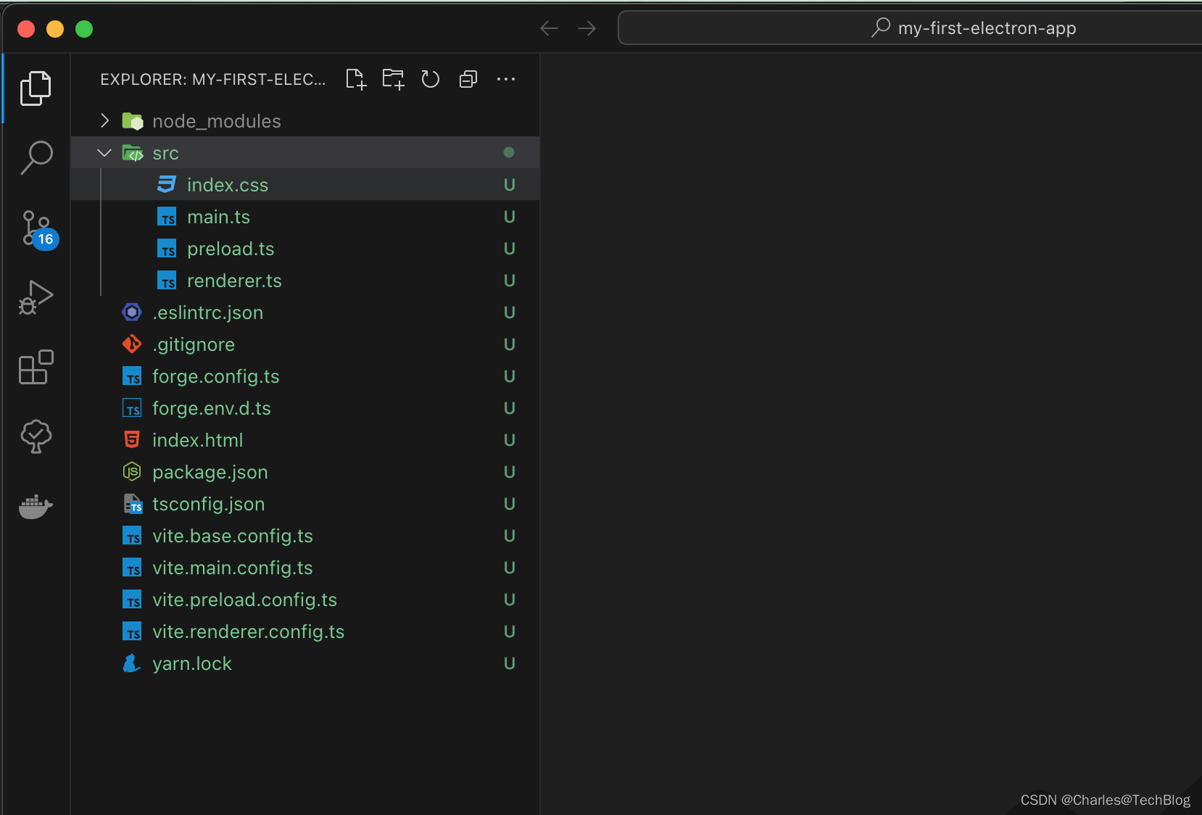The width and height of the screenshot is (1202, 815).
Task: Go forward using the right arrow
Action: 587,28
